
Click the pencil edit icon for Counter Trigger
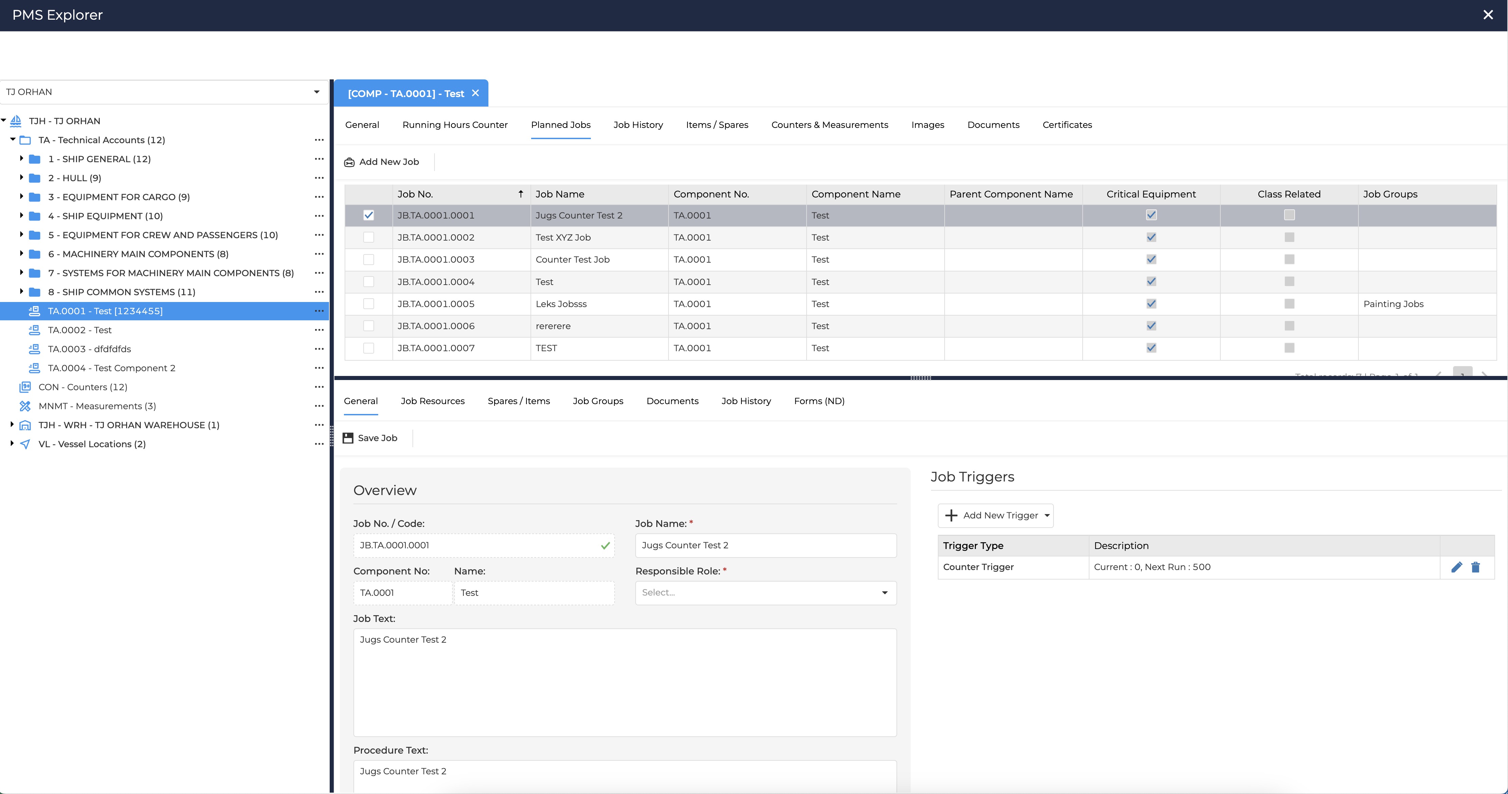1456,567
